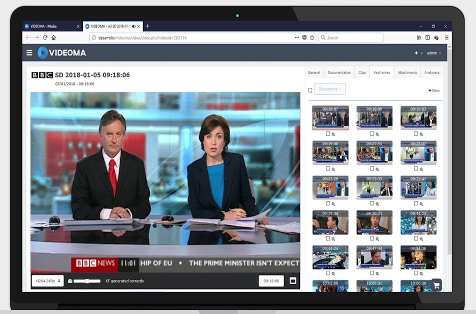
Task: Open the 09:44:24 keyframe thumbnail
Action: (331, 257)
